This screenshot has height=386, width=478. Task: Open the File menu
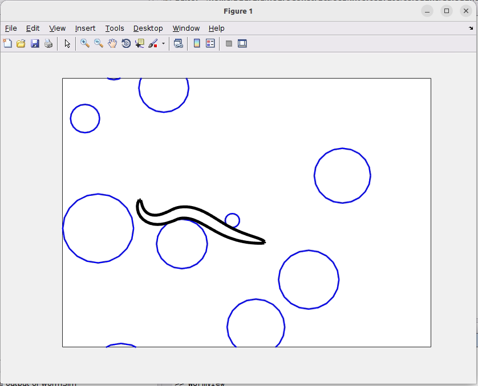[11, 28]
